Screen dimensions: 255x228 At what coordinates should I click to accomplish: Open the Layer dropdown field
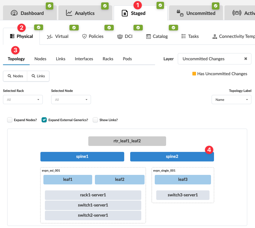click(x=215, y=59)
